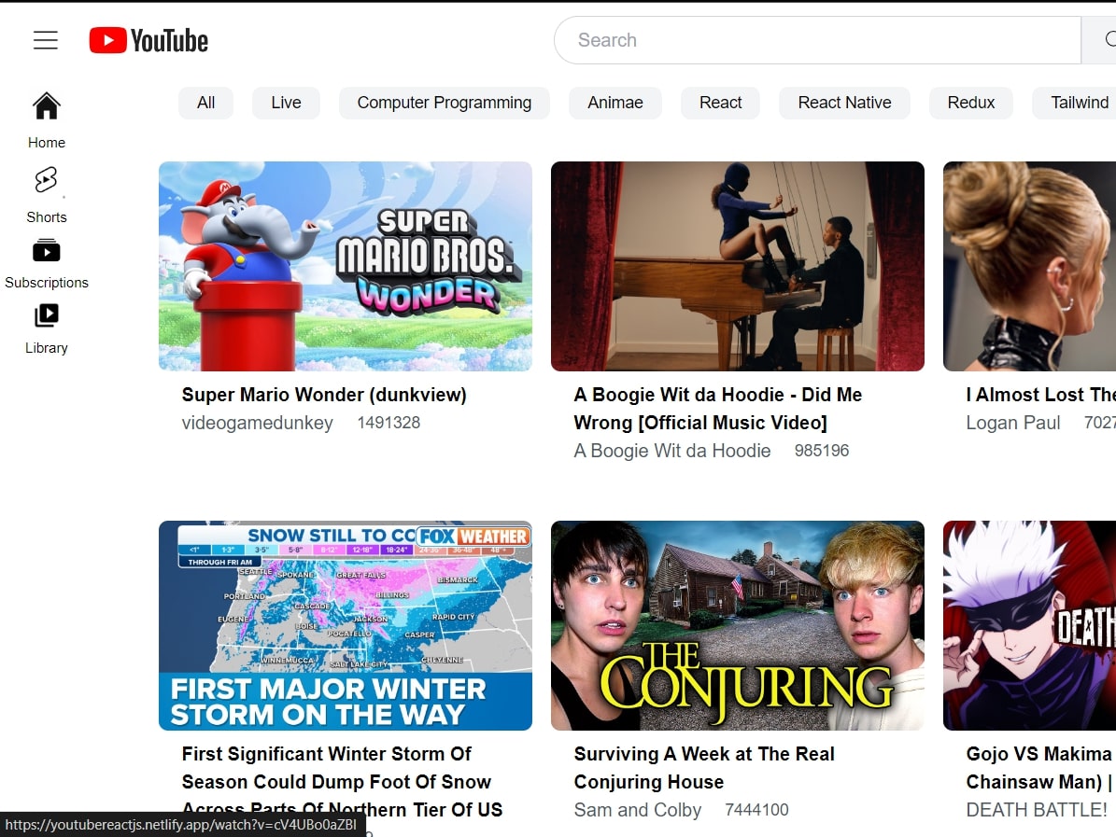Open Subscriptions icon in sidebar
Viewport: 1116px width, 837px height.
(x=47, y=251)
